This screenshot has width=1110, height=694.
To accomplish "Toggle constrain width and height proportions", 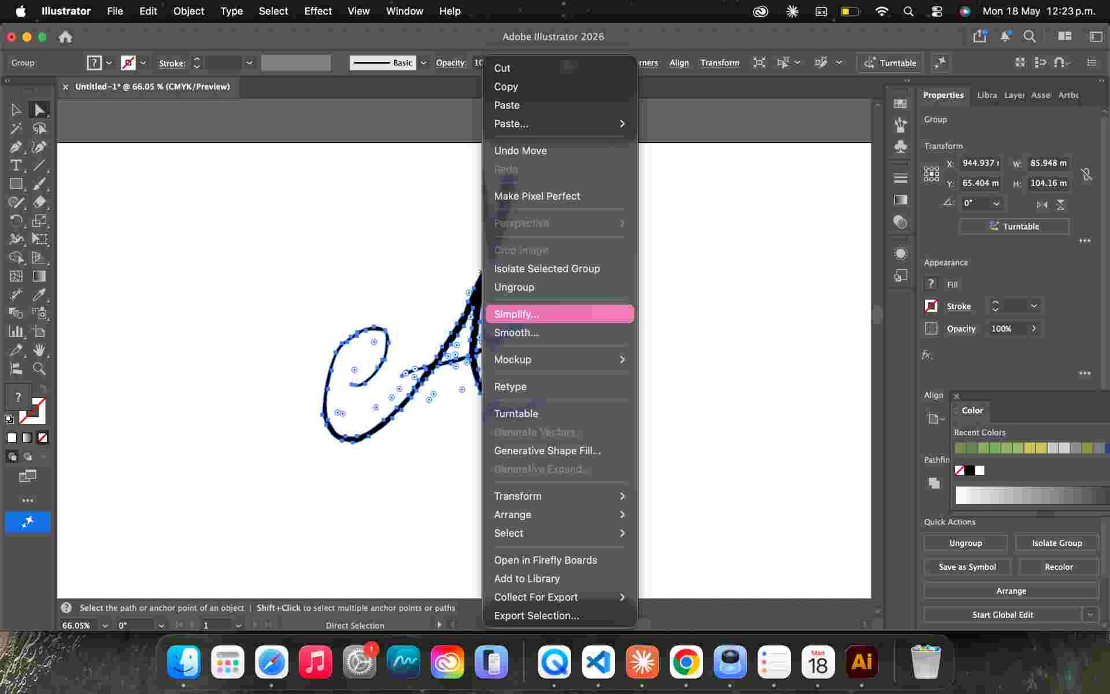I will click(1087, 173).
